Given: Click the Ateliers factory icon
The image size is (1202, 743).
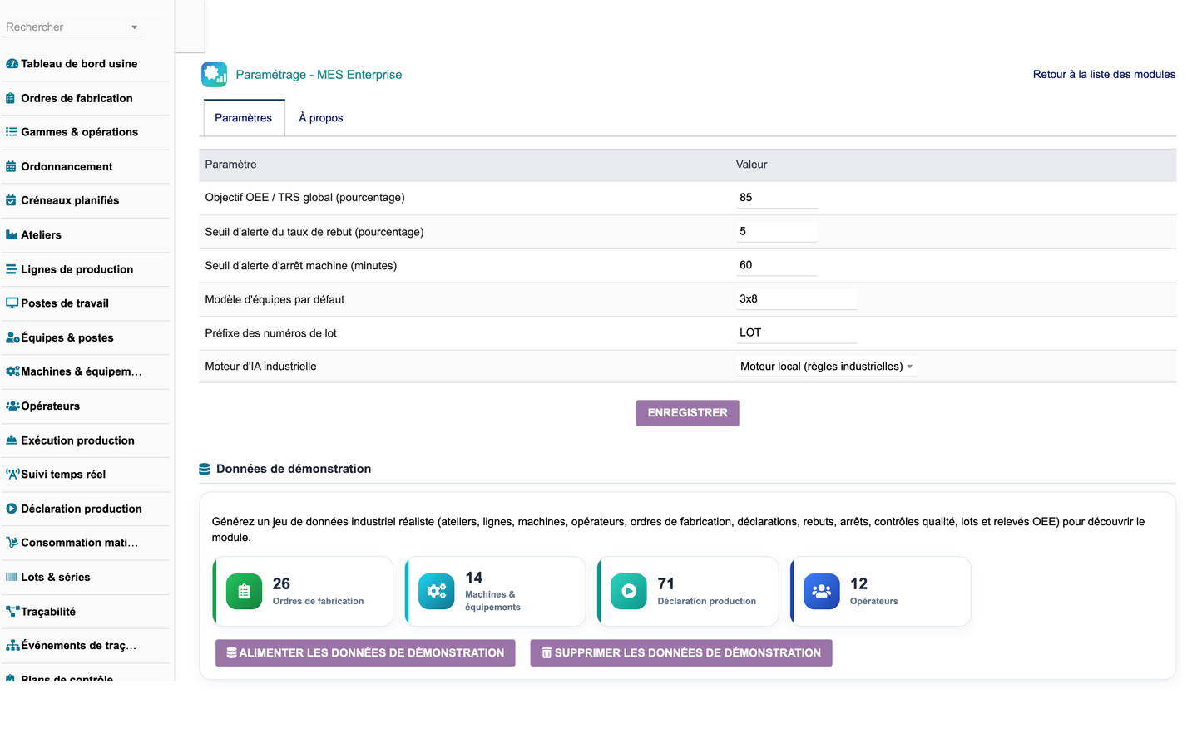Looking at the screenshot, I should pyautogui.click(x=12, y=235).
